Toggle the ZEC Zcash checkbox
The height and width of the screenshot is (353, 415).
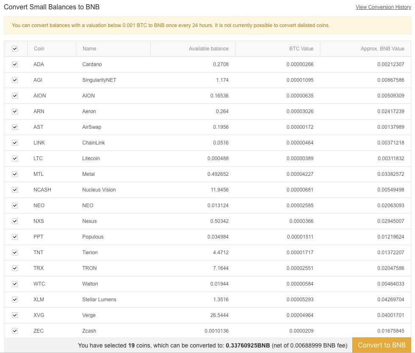tap(15, 331)
